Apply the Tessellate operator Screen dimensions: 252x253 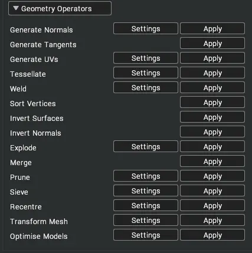pyautogui.click(x=212, y=73)
